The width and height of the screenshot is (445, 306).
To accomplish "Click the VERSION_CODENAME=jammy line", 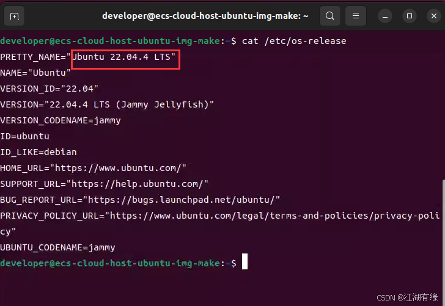I will (x=60, y=120).
